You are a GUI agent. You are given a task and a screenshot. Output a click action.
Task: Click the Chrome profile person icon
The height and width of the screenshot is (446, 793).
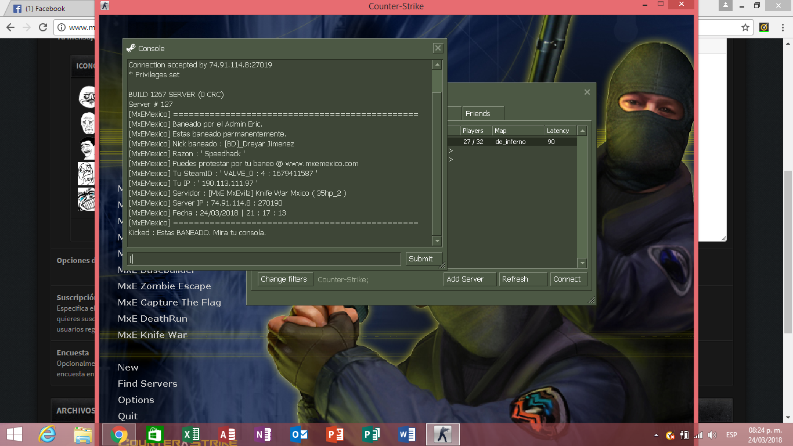click(726, 6)
